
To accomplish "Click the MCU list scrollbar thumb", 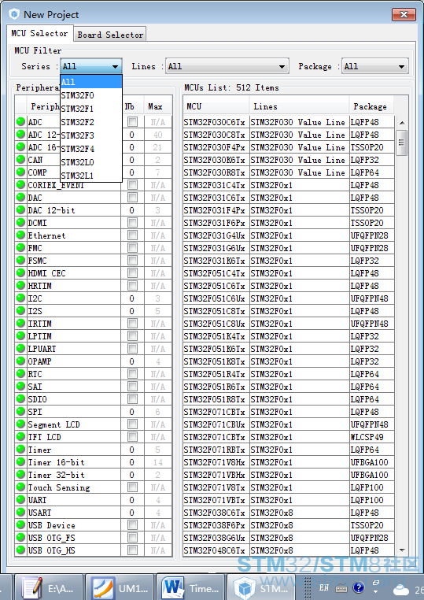I will (x=401, y=143).
